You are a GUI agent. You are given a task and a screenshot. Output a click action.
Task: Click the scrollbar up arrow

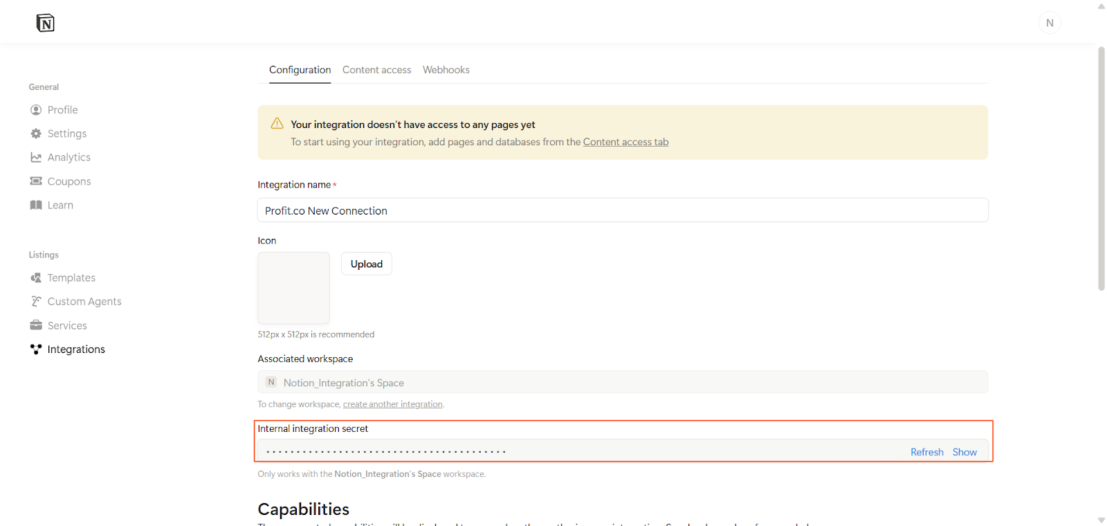tap(1101, 6)
